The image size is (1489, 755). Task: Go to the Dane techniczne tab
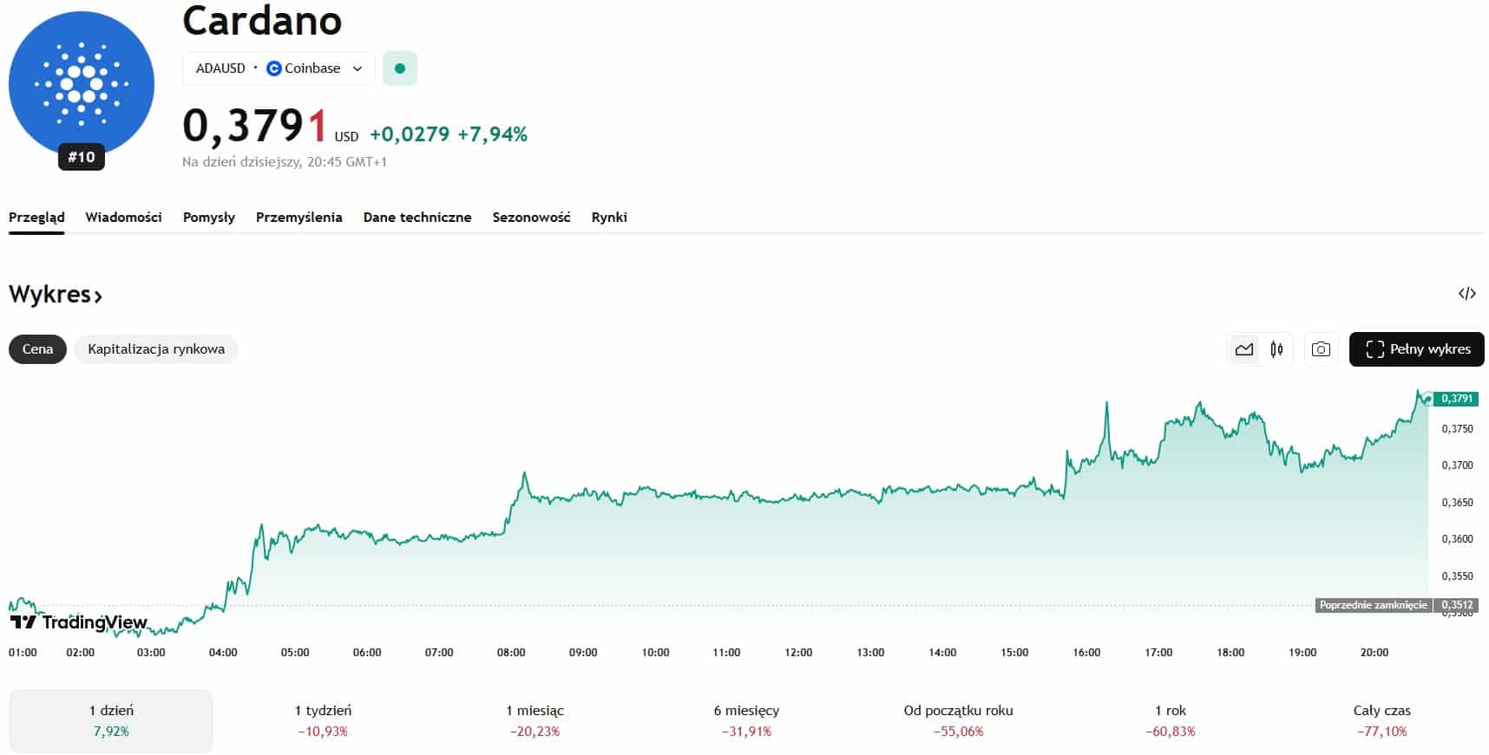[x=417, y=218]
